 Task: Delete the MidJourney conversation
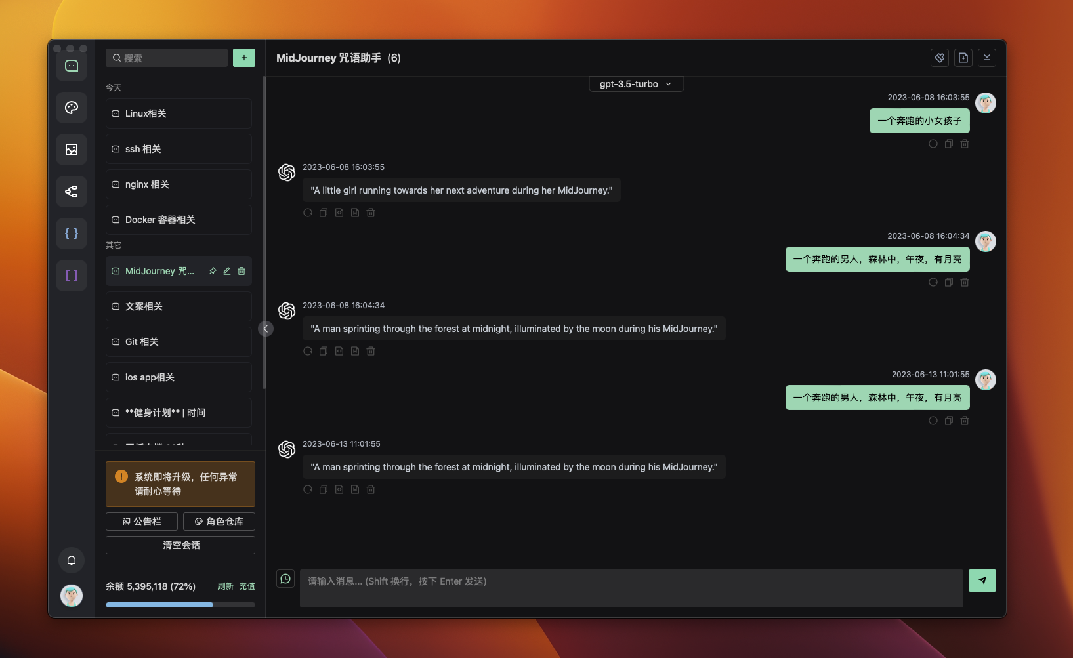click(242, 271)
